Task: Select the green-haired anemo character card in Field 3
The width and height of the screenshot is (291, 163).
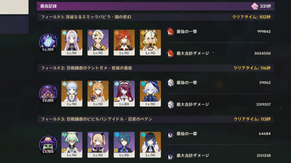Action: pos(72,145)
